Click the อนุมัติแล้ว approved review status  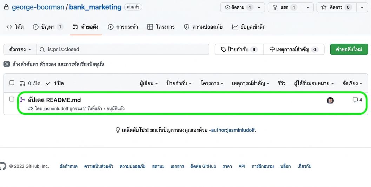(x=115, y=109)
